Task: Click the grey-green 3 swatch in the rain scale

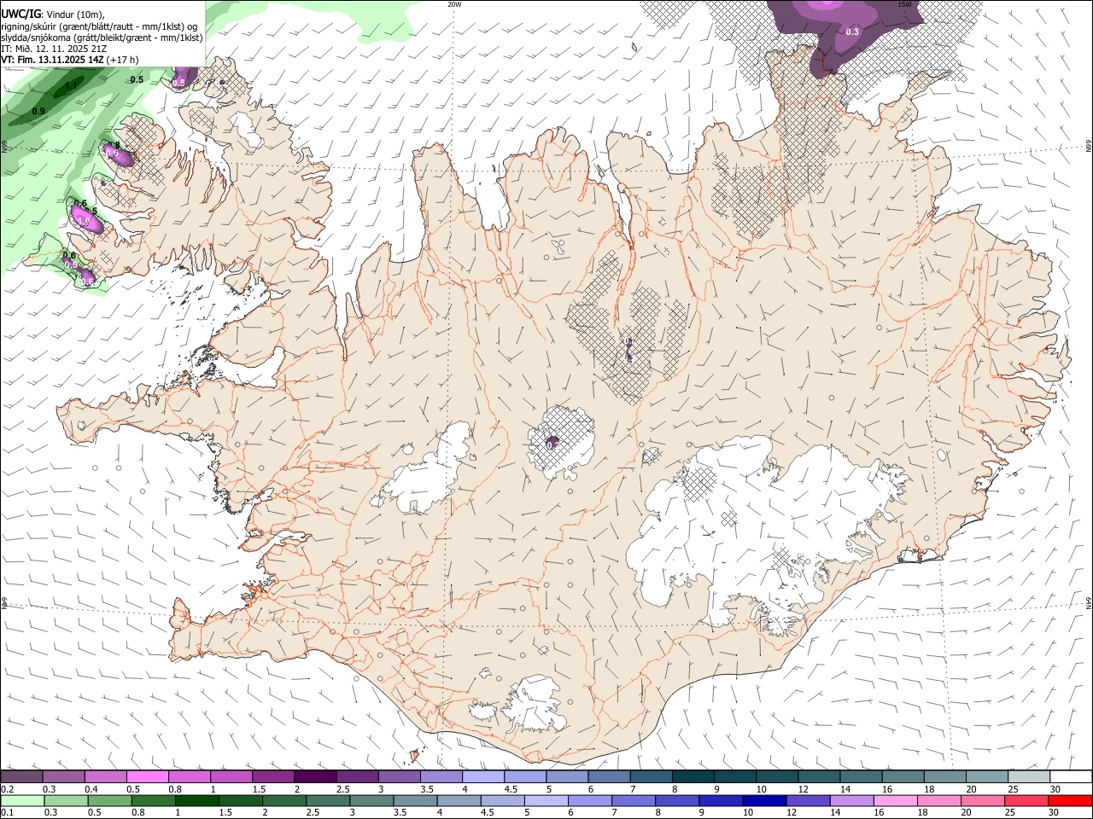Action: (371, 801)
